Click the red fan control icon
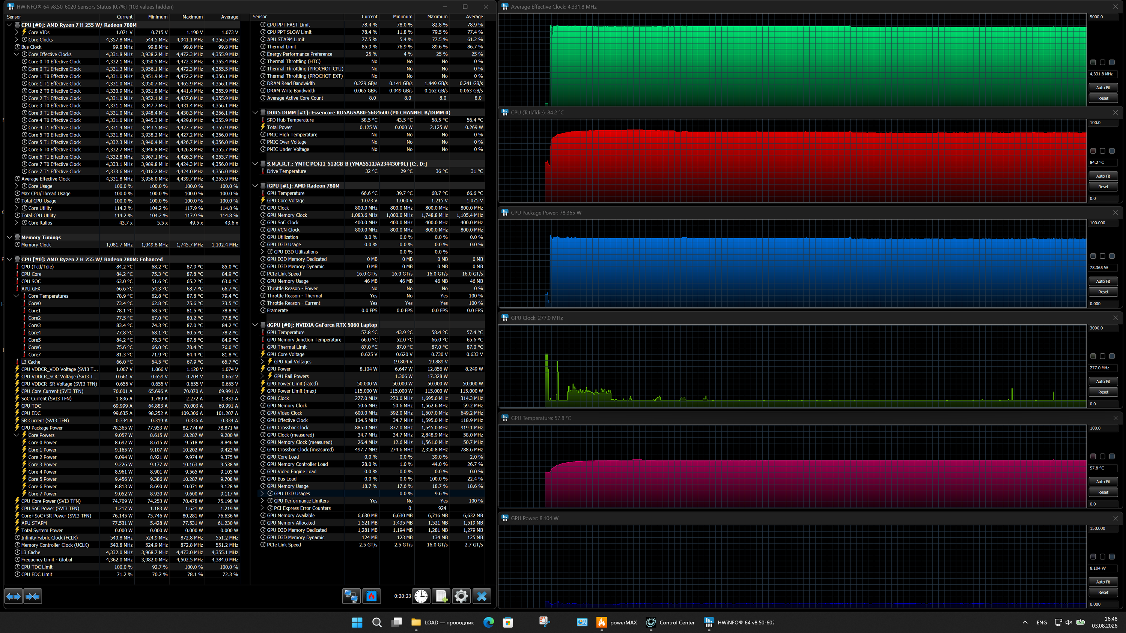 [x=372, y=596]
